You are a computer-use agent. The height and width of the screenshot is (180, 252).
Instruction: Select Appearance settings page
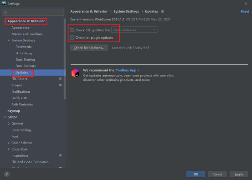(21, 28)
